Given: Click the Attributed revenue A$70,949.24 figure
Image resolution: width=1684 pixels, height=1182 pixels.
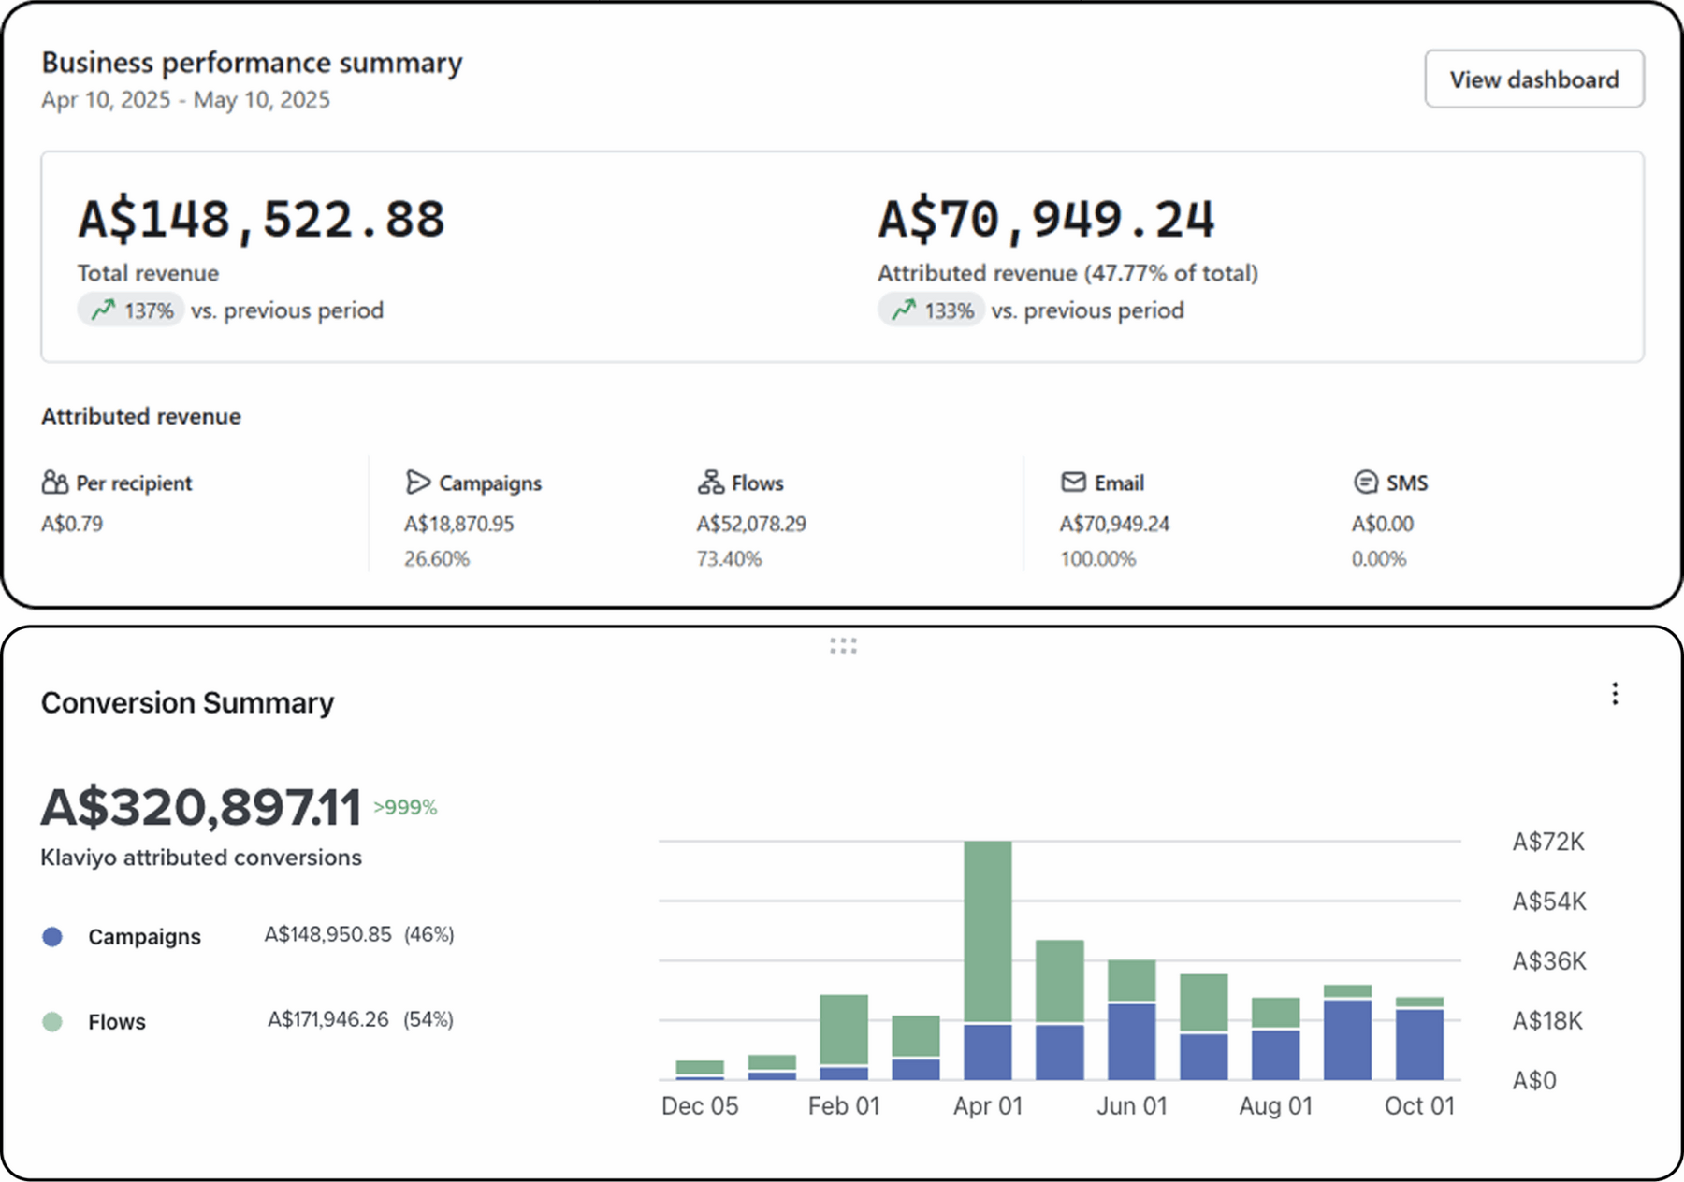Looking at the screenshot, I should 1046,220.
